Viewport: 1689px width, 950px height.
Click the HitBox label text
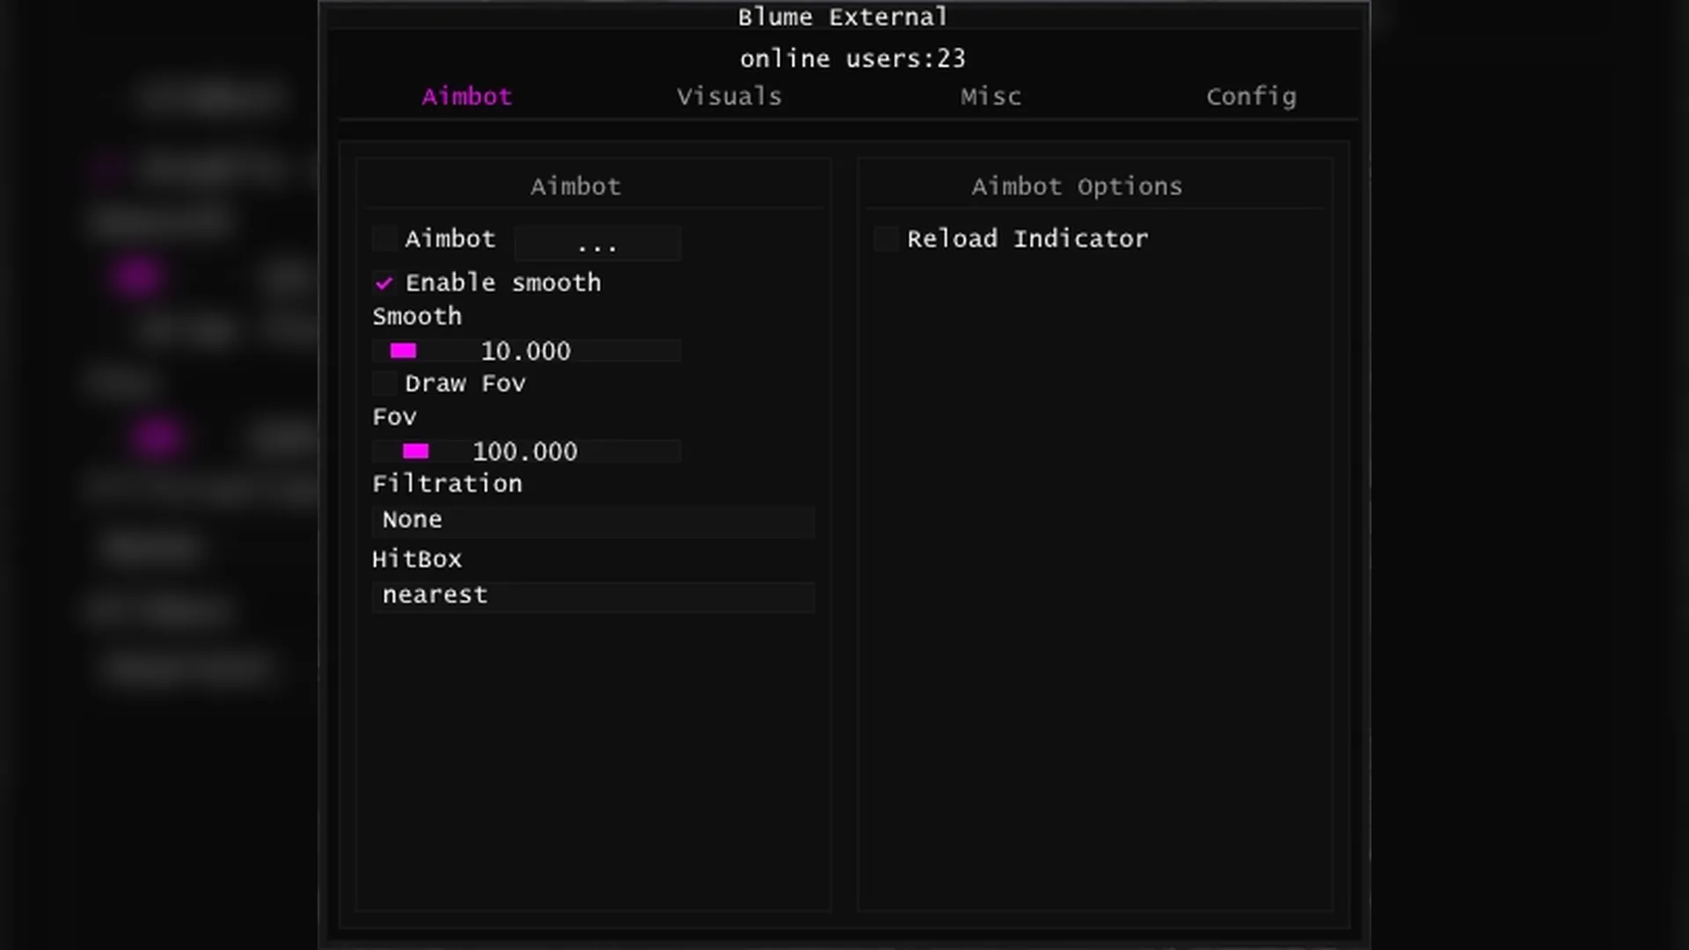click(416, 559)
